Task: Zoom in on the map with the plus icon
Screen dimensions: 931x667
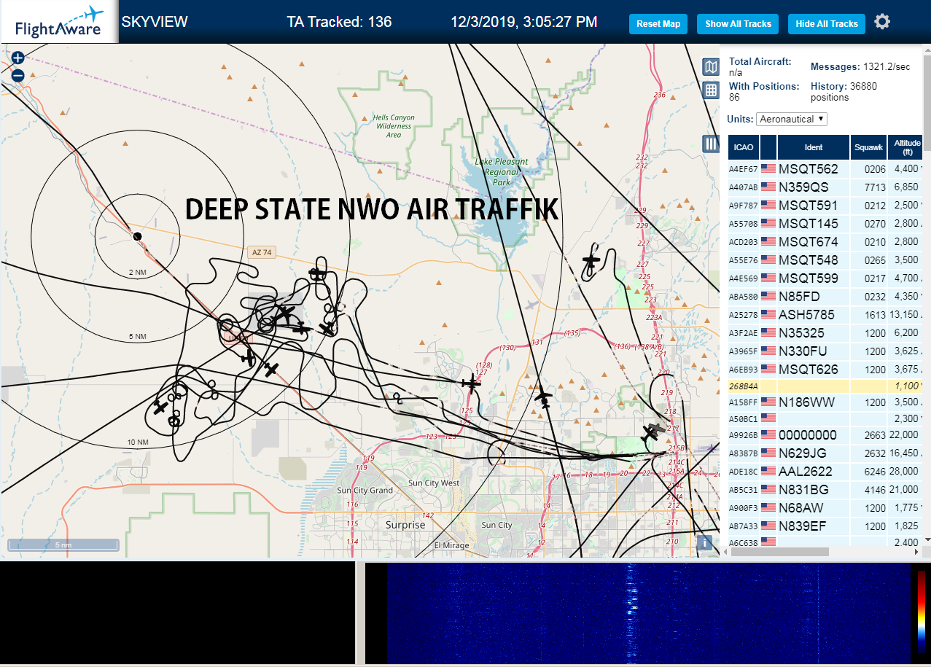Action: 18,58
